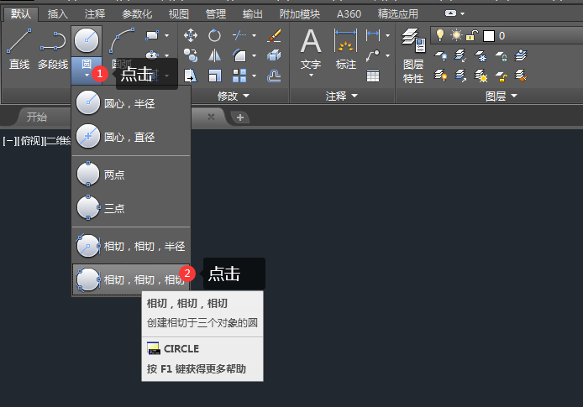Expand the 文字 (Text) dropdown arrow
The image size is (583, 407).
click(311, 75)
